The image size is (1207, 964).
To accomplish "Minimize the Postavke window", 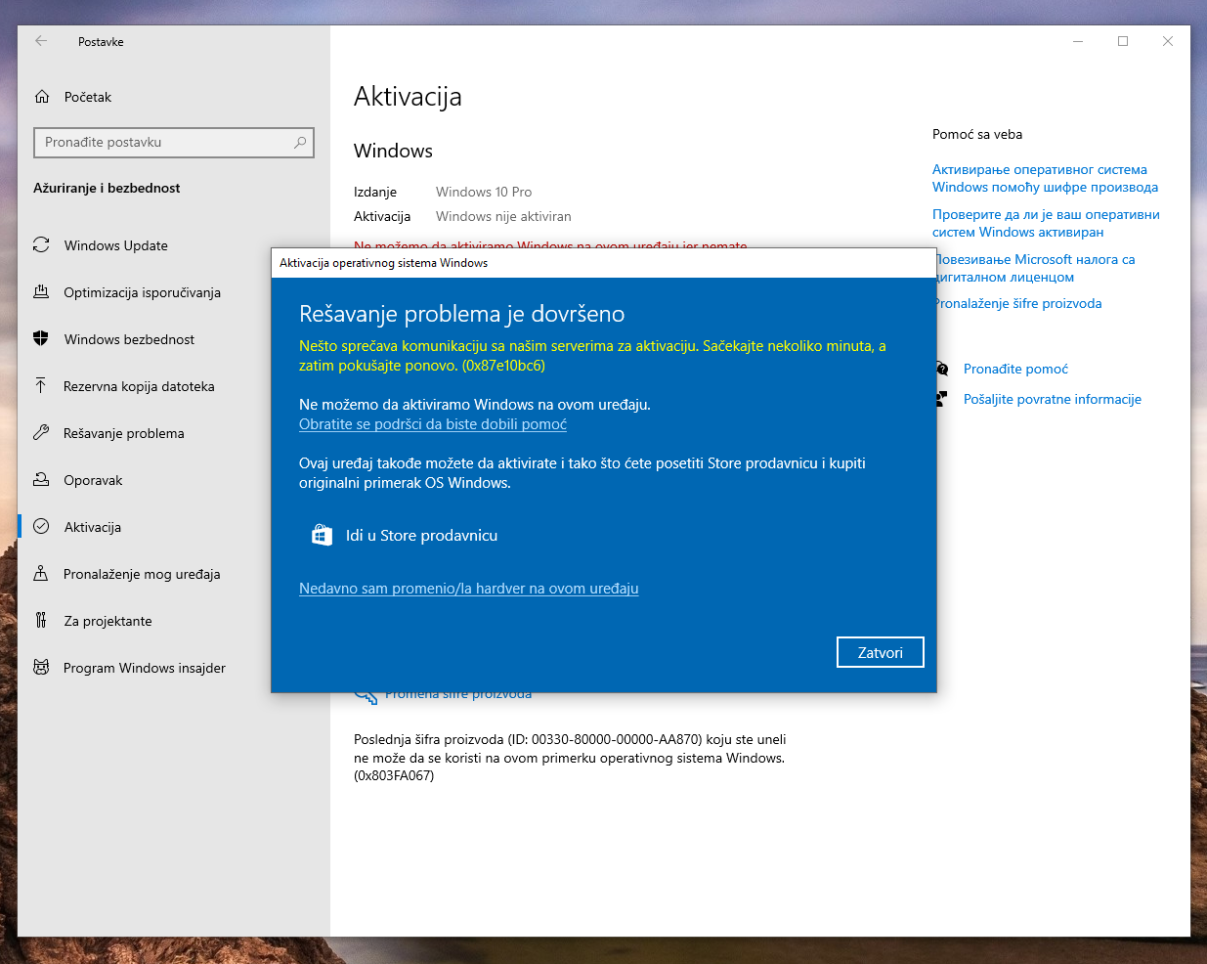I will coord(1078,41).
